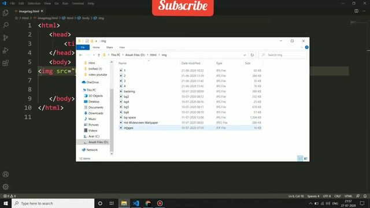
Task: Open the View ribbon tab in File Explorer
Action: tap(122, 47)
